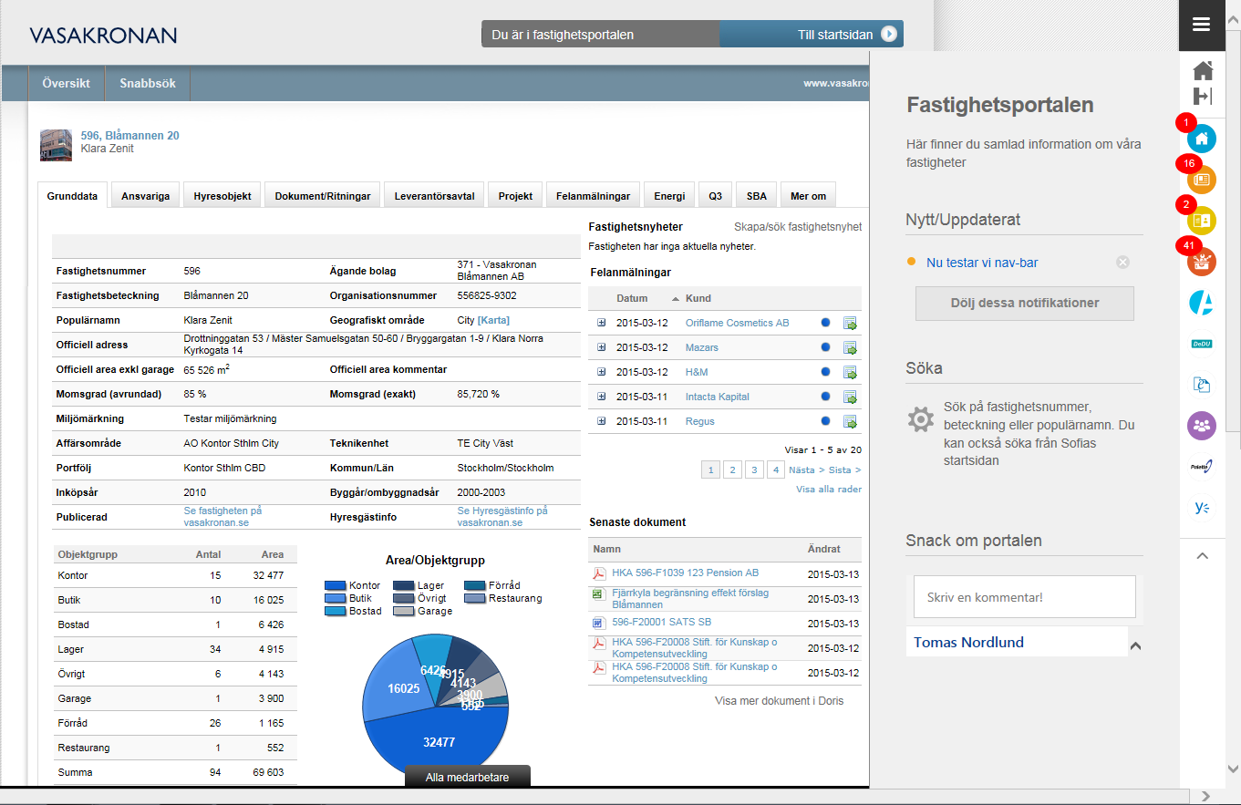Click the gear icon under Söka
Viewport: 1241px width, 805px height.
tap(921, 419)
